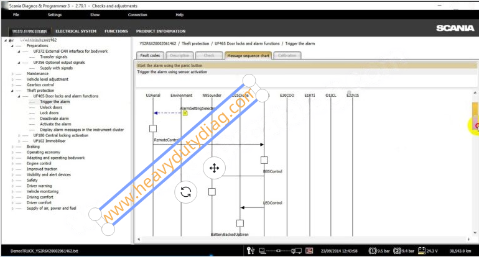Viewport: 479px width, 257px height.
Task: Click the YS2R6X20002061462 breadcrumb link
Action: [x=157, y=43]
